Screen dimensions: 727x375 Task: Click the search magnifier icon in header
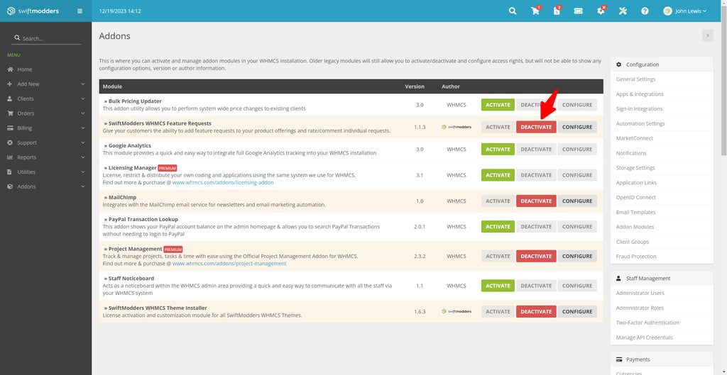tap(513, 11)
